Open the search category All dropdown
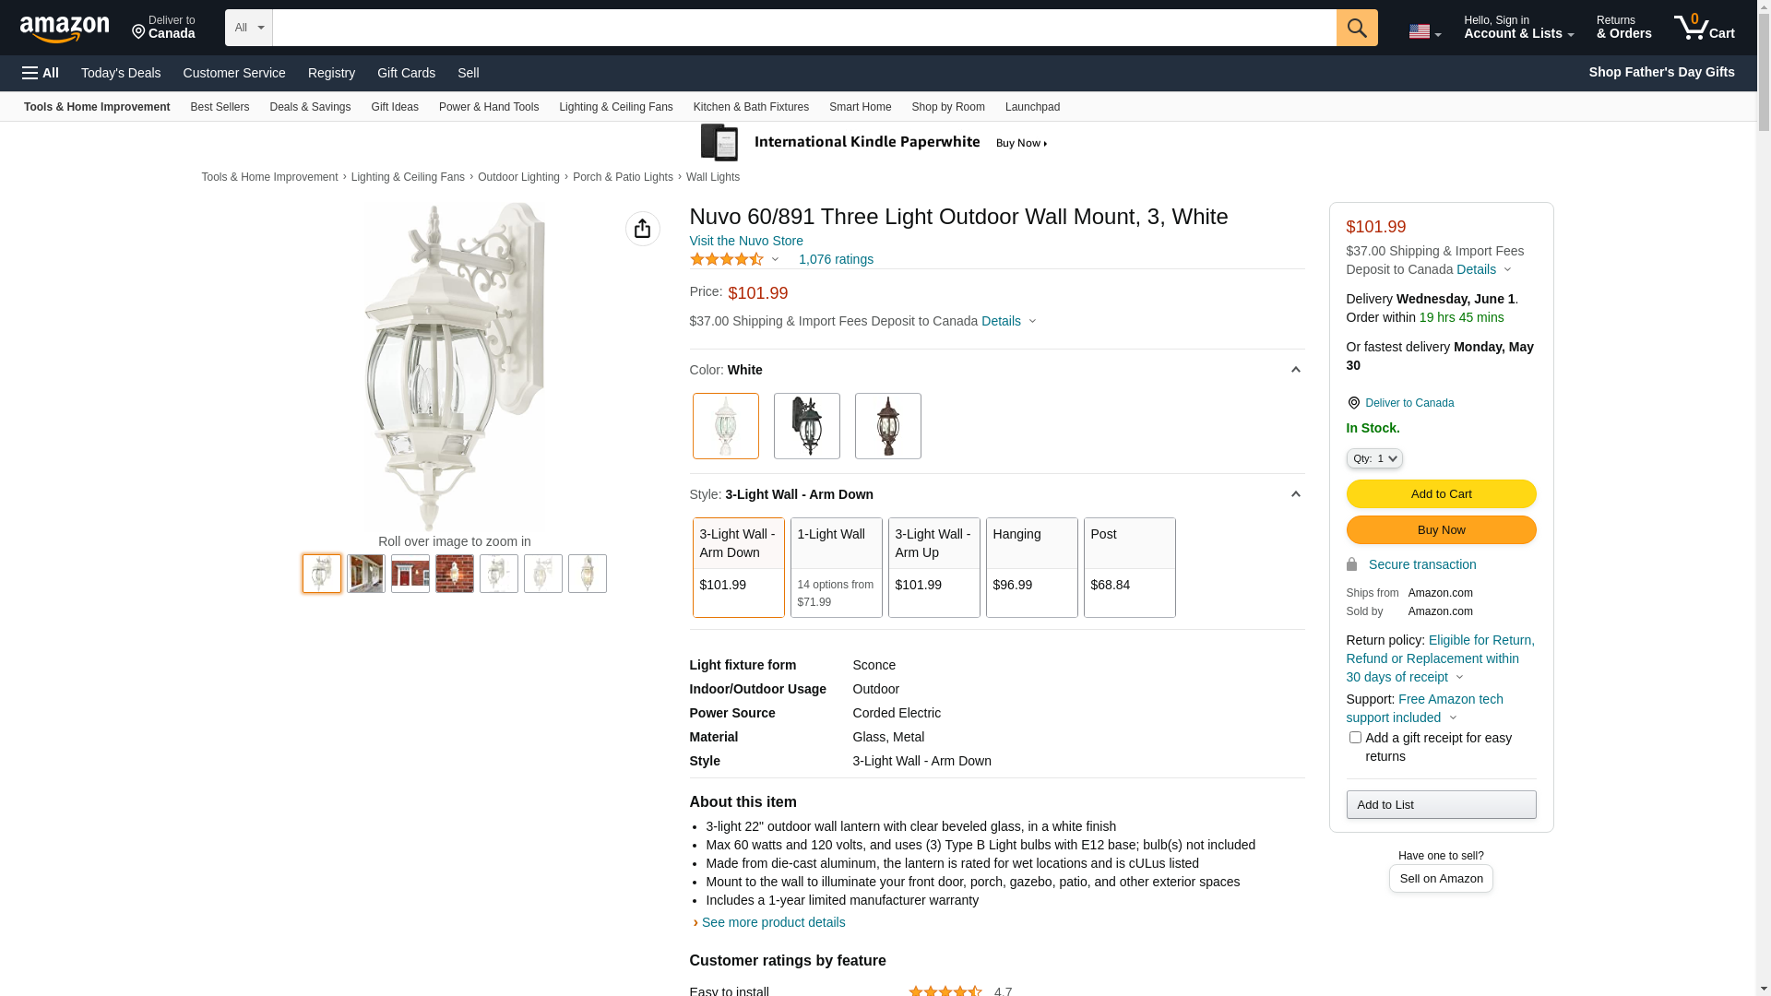1771x996 pixels. [249, 28]
